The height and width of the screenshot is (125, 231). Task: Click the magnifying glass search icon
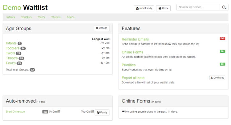pyautogui.click(x=224, y=7)
